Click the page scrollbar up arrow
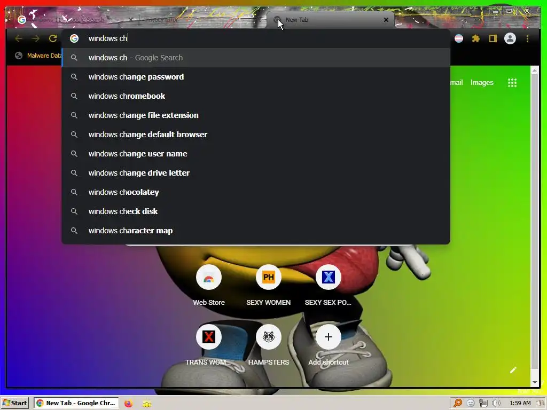Image resolution: width=547 pixels, height=410 pixels. click(534, 71)
